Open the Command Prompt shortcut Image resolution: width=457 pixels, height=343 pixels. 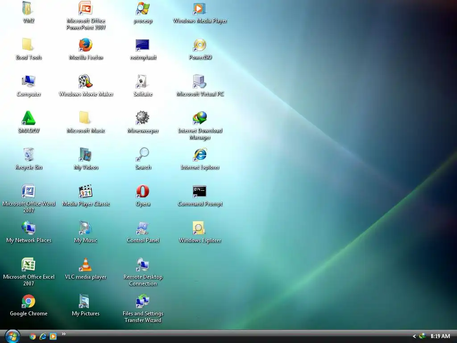click(200, 191)
